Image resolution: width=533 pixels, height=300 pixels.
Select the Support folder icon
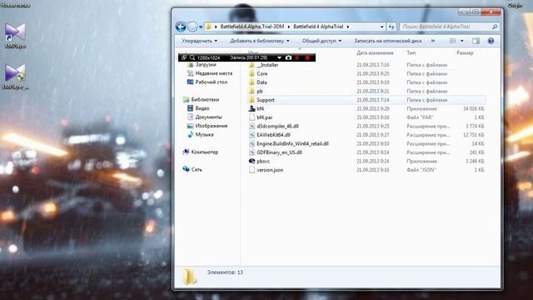252,100
